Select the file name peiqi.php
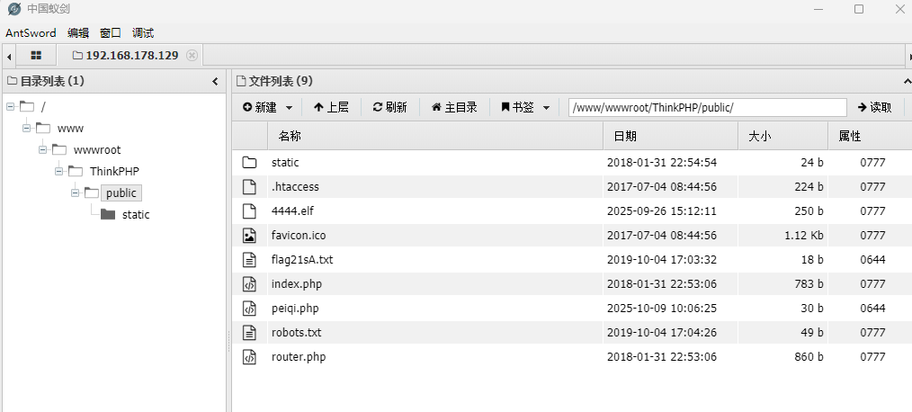The image size is (912, 412). [296, 308]
